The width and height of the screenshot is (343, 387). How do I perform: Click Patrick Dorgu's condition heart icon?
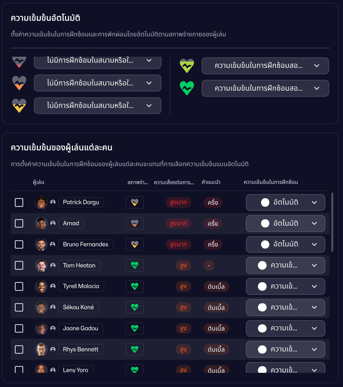[135, 202]
